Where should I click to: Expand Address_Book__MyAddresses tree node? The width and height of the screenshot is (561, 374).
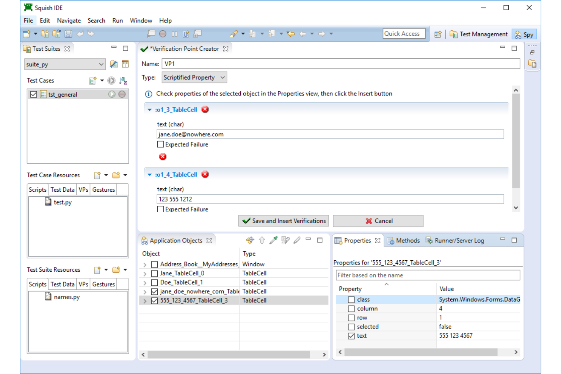coord(145,264)
